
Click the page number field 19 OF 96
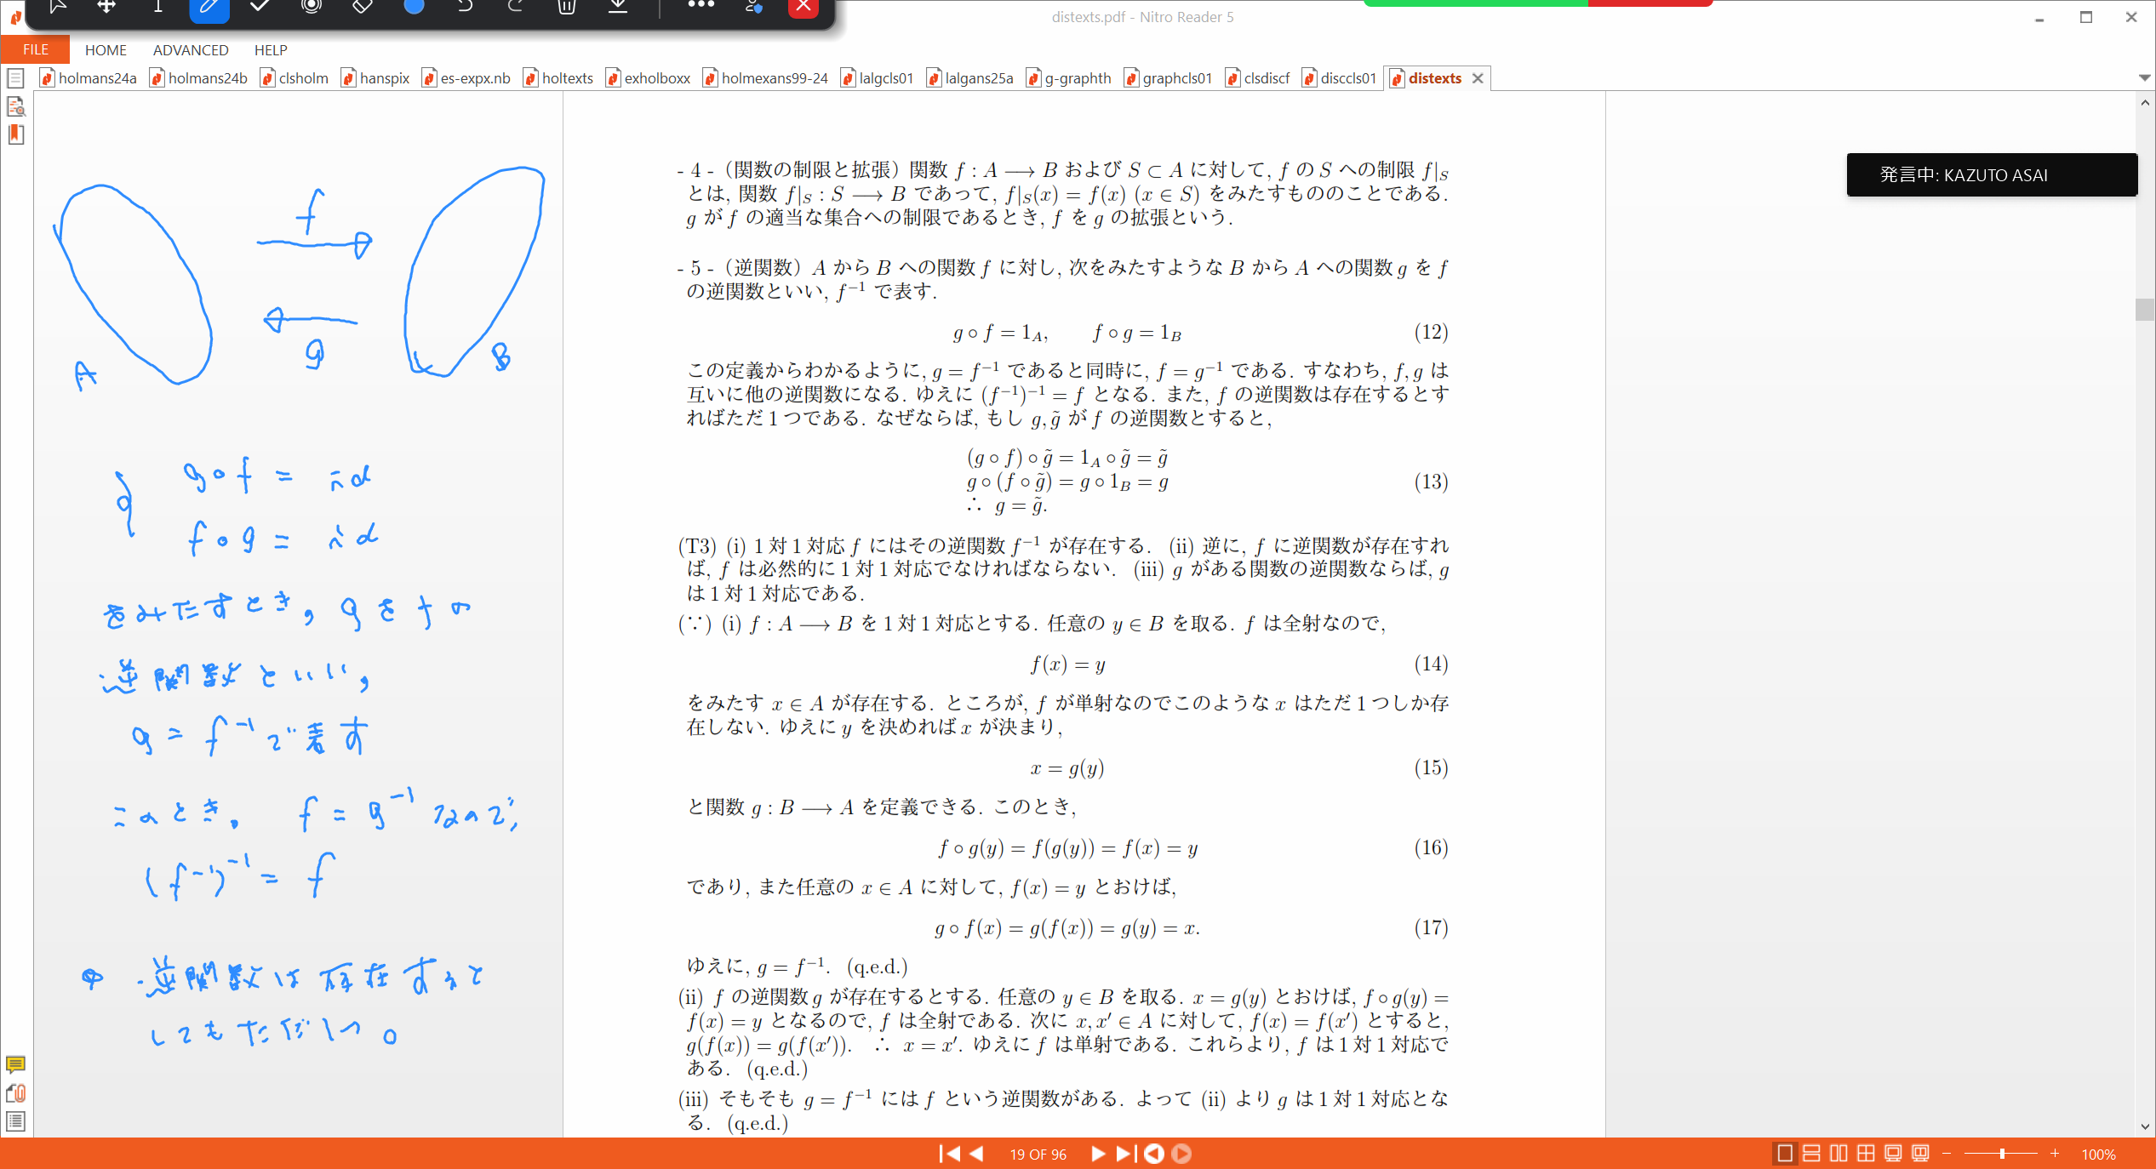coord(1038,1155)
